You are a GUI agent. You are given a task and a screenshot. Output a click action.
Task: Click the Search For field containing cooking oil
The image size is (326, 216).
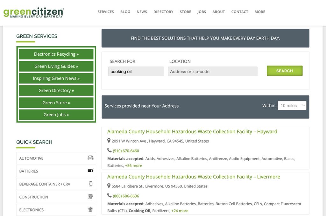(x=136, y=72)
